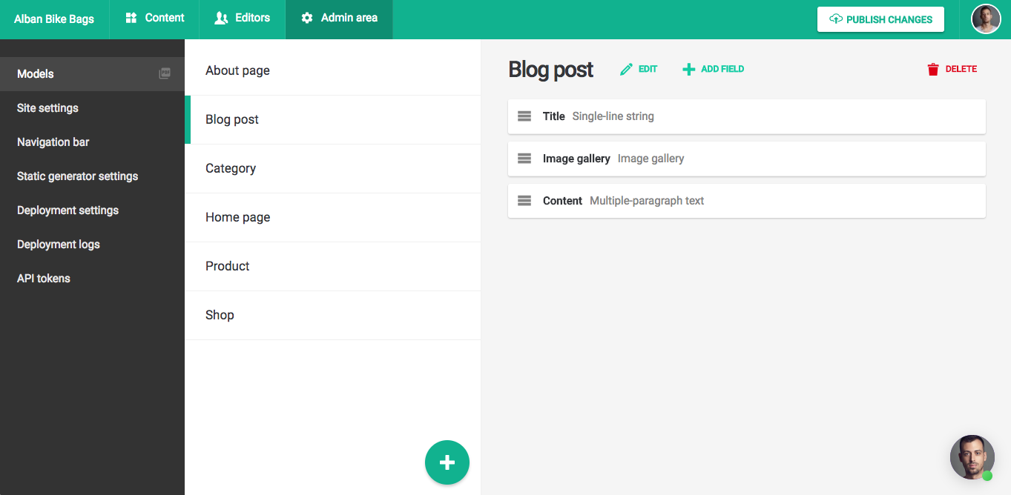This screenshot has width=1011, height=495.
Task: Open the Image gallery field row
Action: click(x=747, y=159)
